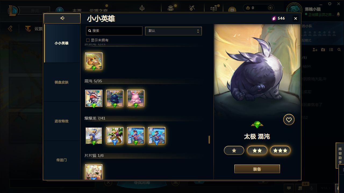
Task: Click the heart favorite icon
Action: pos(289,120)
